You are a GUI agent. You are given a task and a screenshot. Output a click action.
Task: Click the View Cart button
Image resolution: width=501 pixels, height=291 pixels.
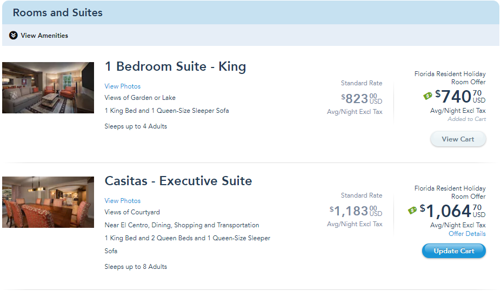tap(458, 139)
